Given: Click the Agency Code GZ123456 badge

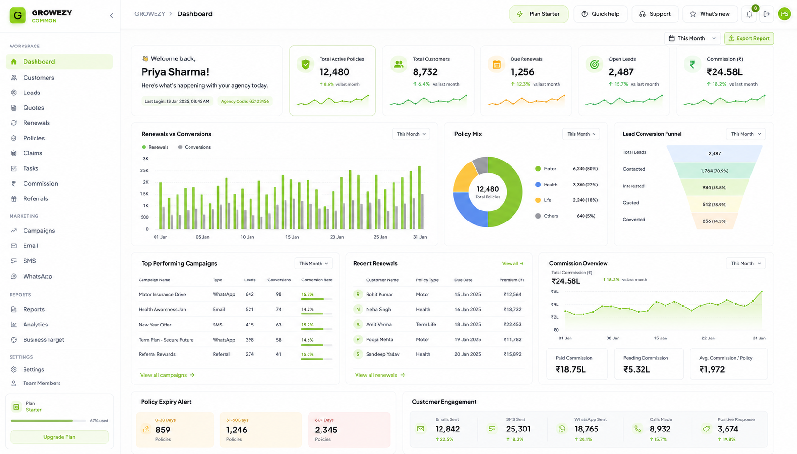Looking at the screenshot, I should (x=245, y=101).
